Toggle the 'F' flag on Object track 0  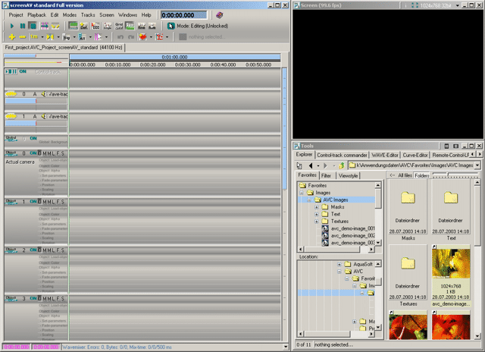pyautogui.click(x=58, y=153)
